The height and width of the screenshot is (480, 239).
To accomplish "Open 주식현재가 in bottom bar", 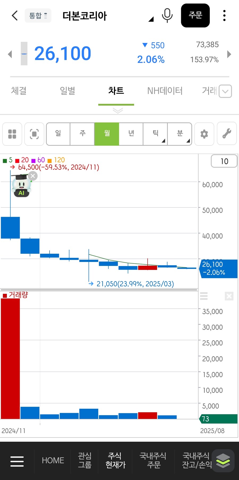I will tap(115, 460).
